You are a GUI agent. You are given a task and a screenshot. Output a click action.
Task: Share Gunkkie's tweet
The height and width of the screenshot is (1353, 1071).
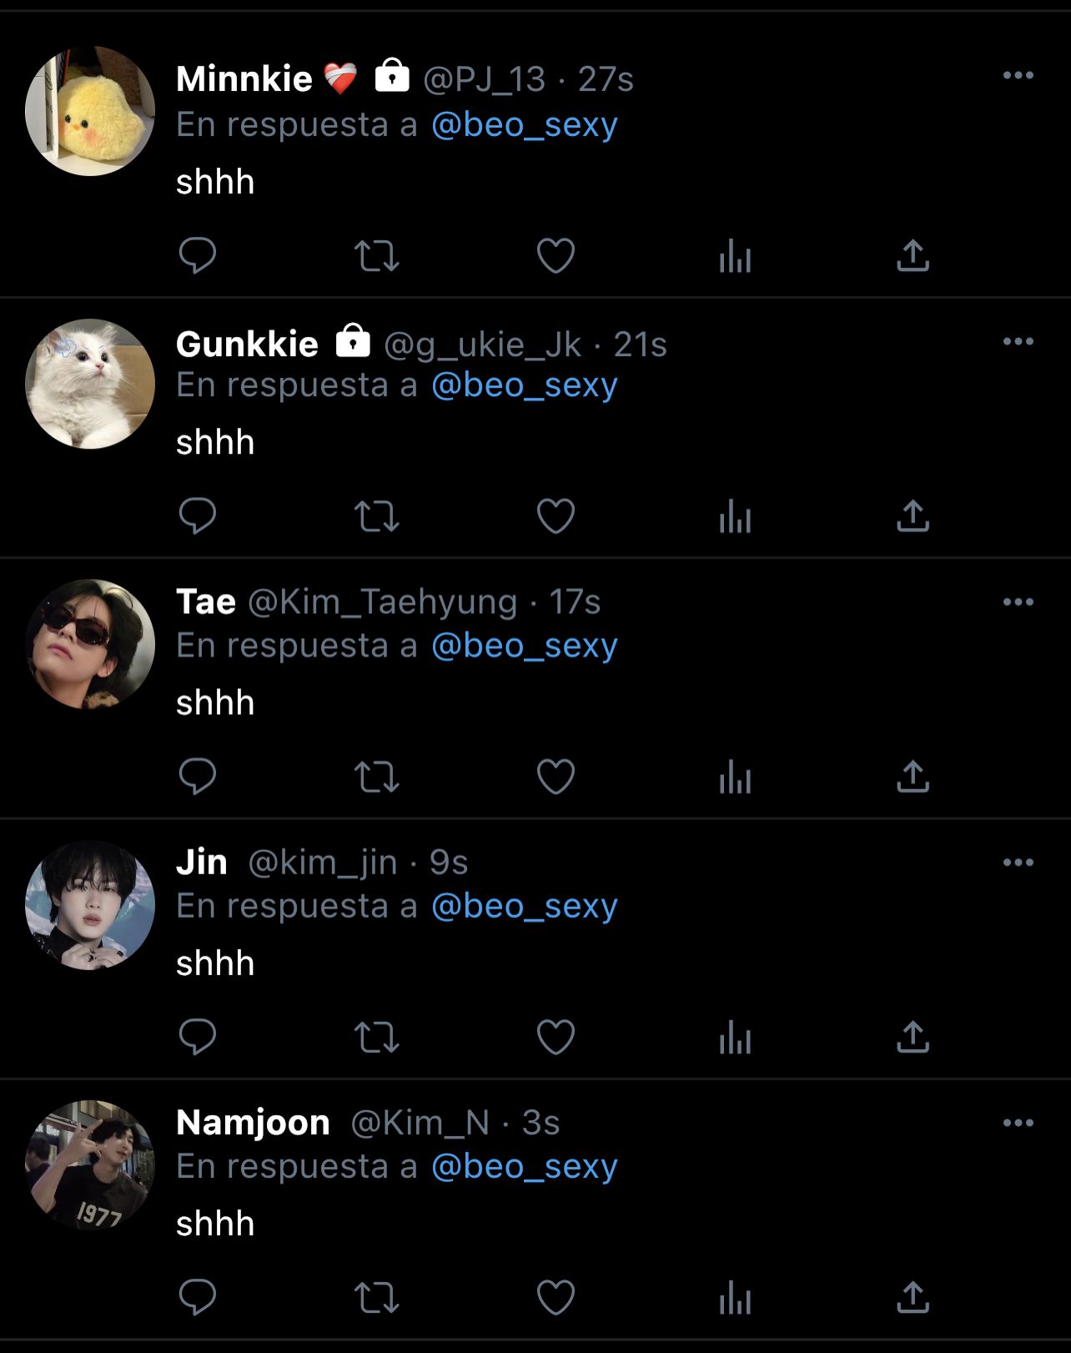(913, 516)
